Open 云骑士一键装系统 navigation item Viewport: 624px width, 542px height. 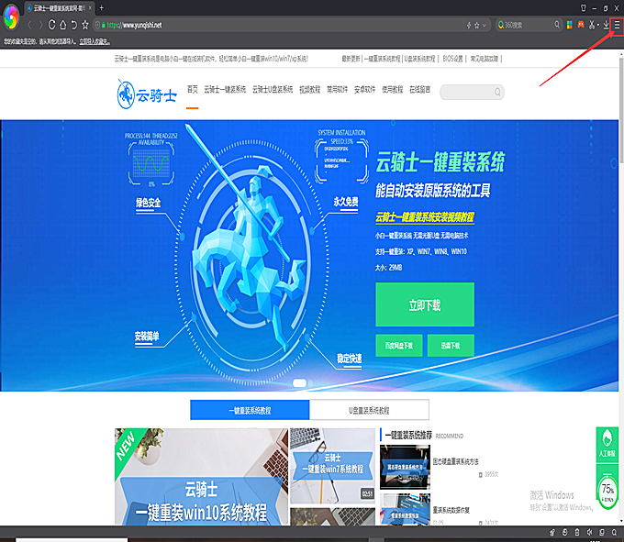(225, 90)
